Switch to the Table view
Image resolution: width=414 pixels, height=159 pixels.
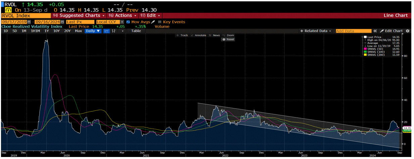tap(136, 31)
